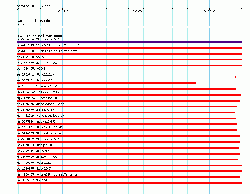Select esv1260375 (Levy2007) label
Viewport: 250px width, 194px height.
point(35,169)
